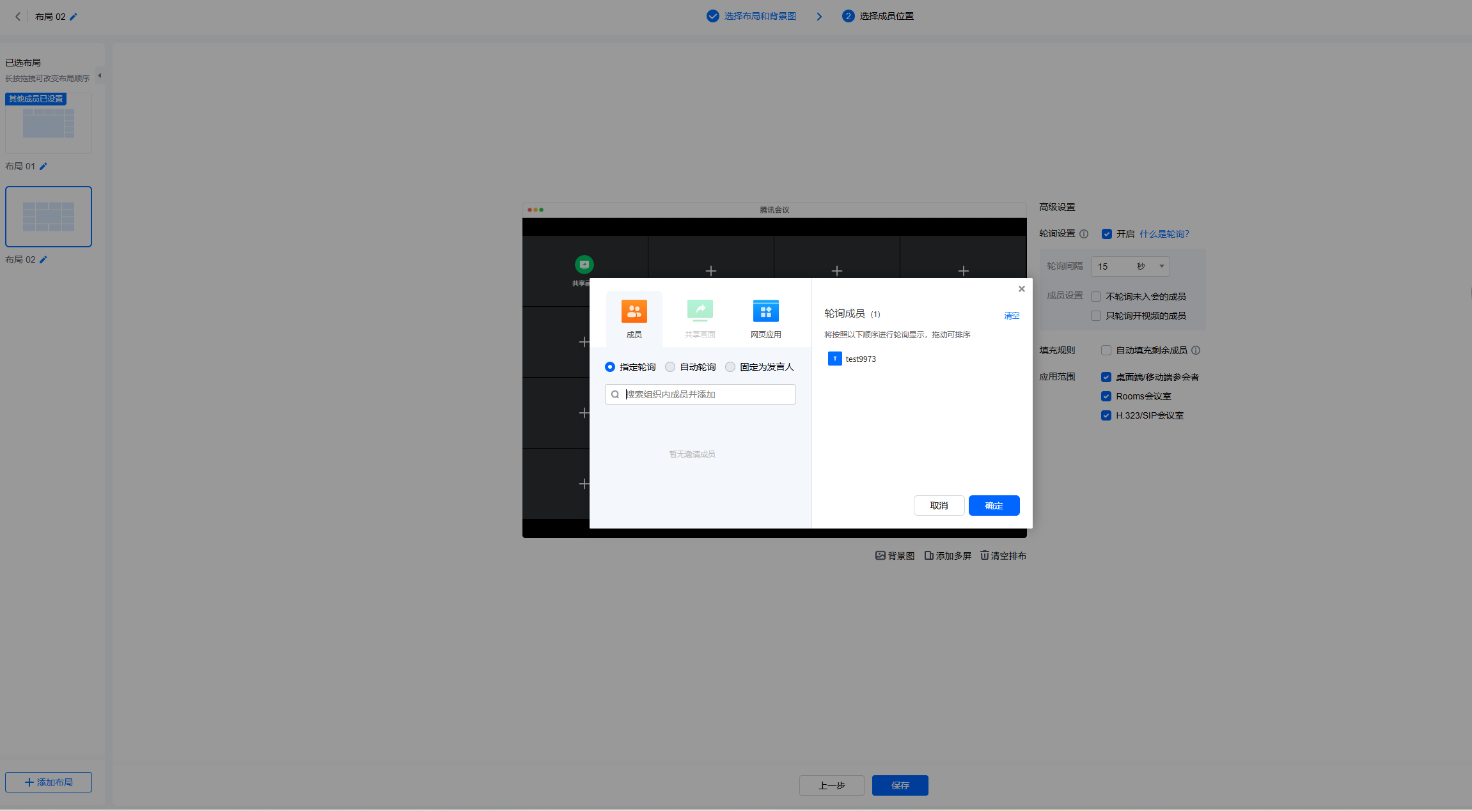The image size is (1472, 811).
Task: Click the 确定 confirm button
Action: [x=994, y=506]
